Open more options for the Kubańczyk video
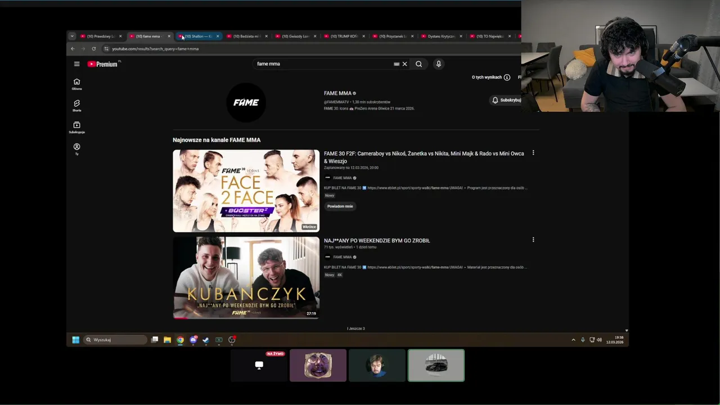Image resolution: width=720 pixels, height=405 pixels. pyautogui.click(x=533, y=240)
